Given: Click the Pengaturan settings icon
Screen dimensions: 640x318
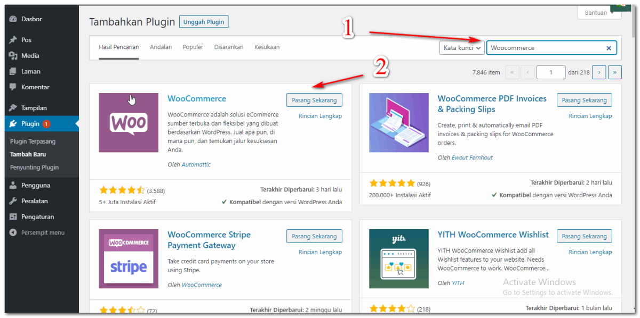Looking at the screenshot, I should tap(13, 217).
